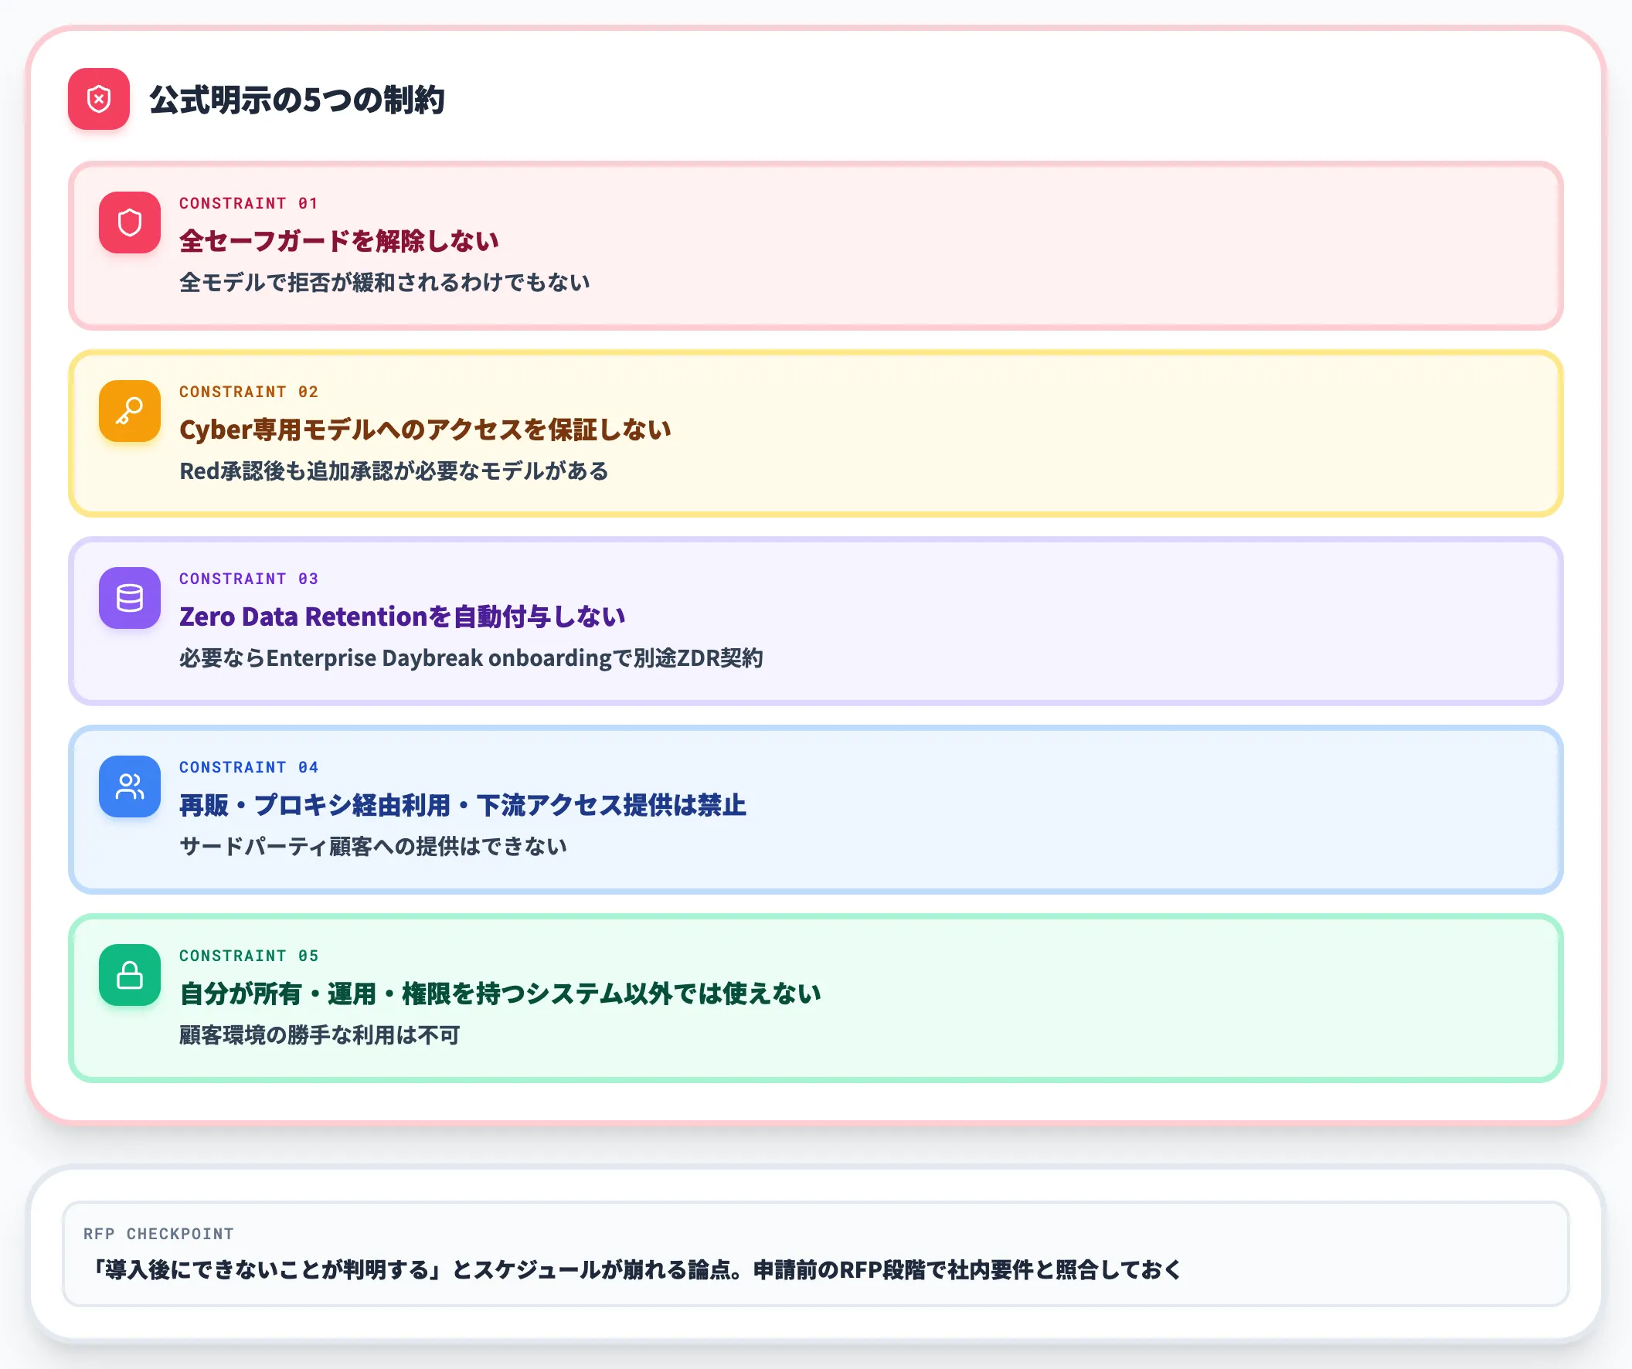The width and height of the screenshot is (1632, 1369).
Task: Click the title Zero Data Retentionを自動付与しない
Action: point(403,617)
